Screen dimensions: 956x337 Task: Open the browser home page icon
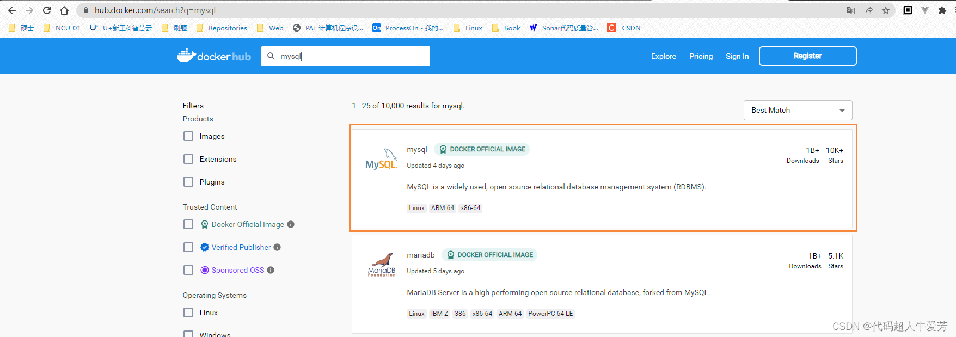click(x=64, y=10)
